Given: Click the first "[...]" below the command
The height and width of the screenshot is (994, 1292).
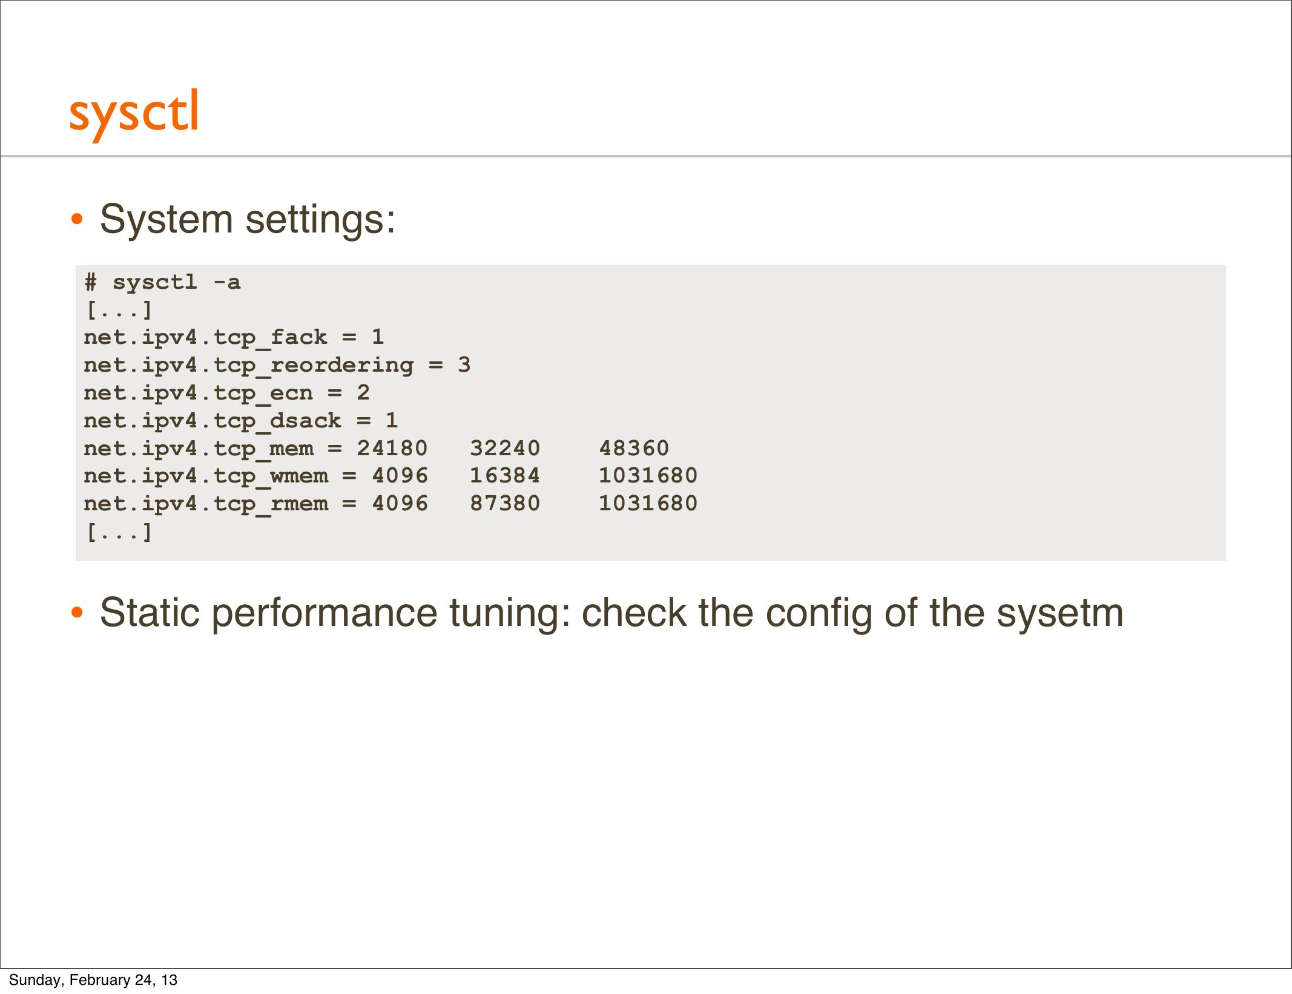Looking at the screenshot, I should coord(119,311).
